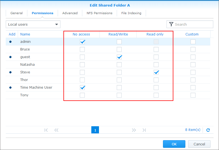Switch to the General tab

pos(16,13)
